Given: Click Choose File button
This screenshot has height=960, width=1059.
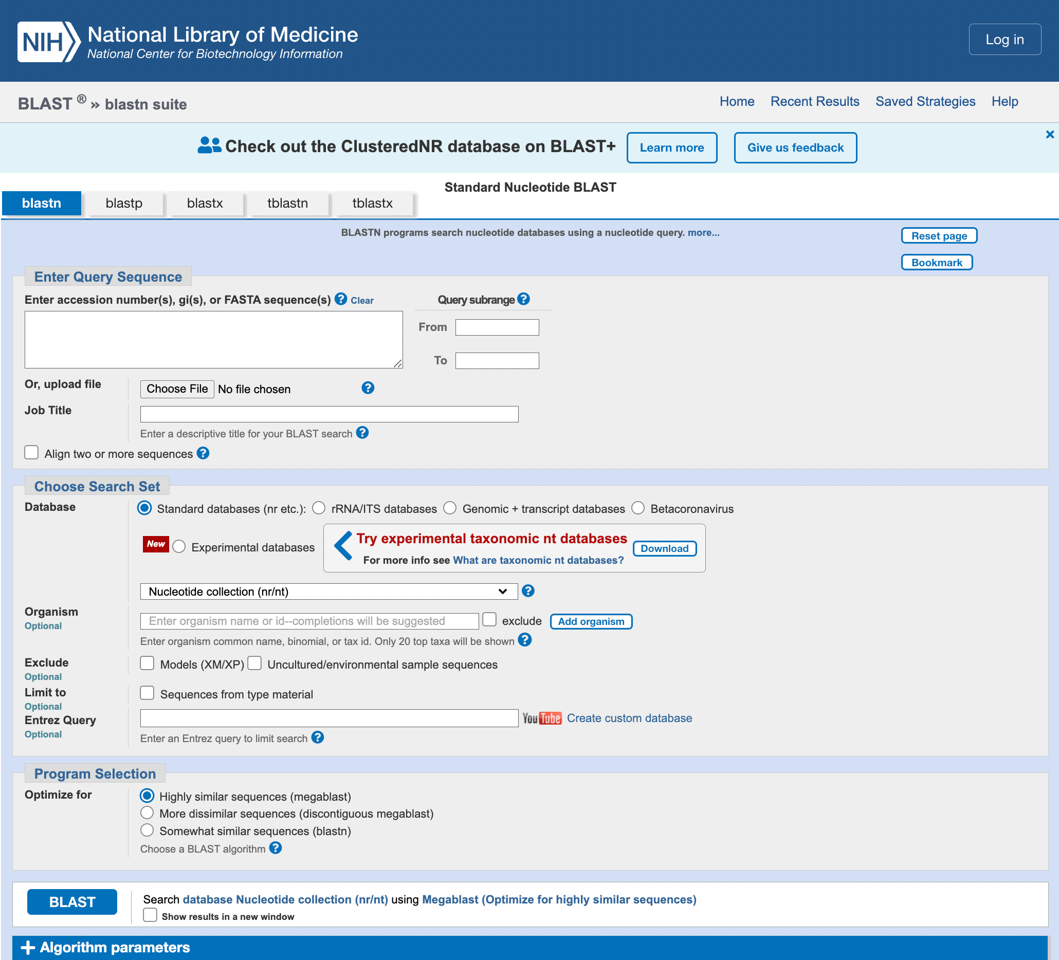Looking at the screenshot, I should click(177, 389).
